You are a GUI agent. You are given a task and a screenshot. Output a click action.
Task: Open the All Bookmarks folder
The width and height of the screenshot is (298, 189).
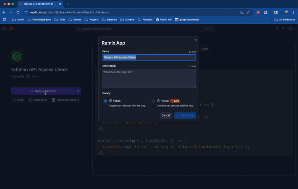[x=285, y=20]
